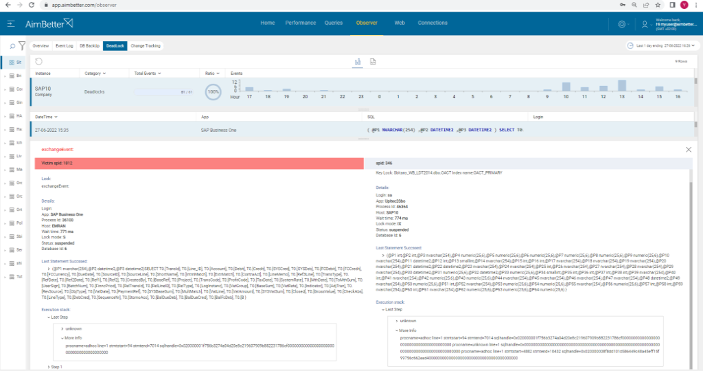
Task: Open the browser three-dot menu
Action: pyautogui.click(x=696, y=5)
